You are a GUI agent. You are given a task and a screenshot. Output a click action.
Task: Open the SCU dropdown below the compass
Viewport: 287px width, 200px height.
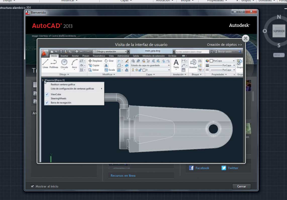pyautogui.click(x=279, y=55)
